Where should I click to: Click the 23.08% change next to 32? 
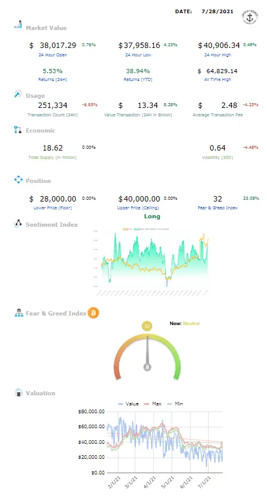click(x=251, y=199)
